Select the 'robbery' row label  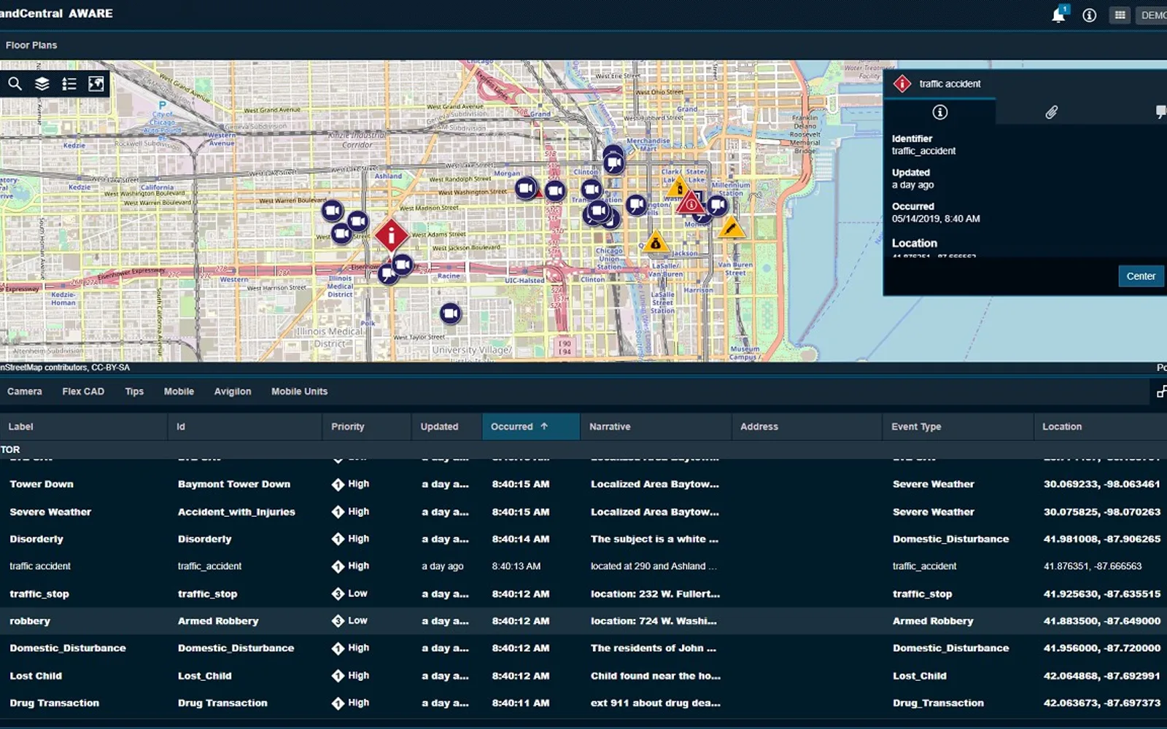coord(30,621)
